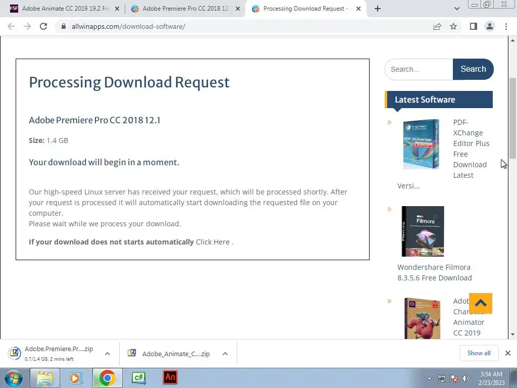The height and width of the screenshot is (388, 517).
Task: Click the Adobe Premiere Pro CC 2018 12.1 heading
Action: (94, 120)
